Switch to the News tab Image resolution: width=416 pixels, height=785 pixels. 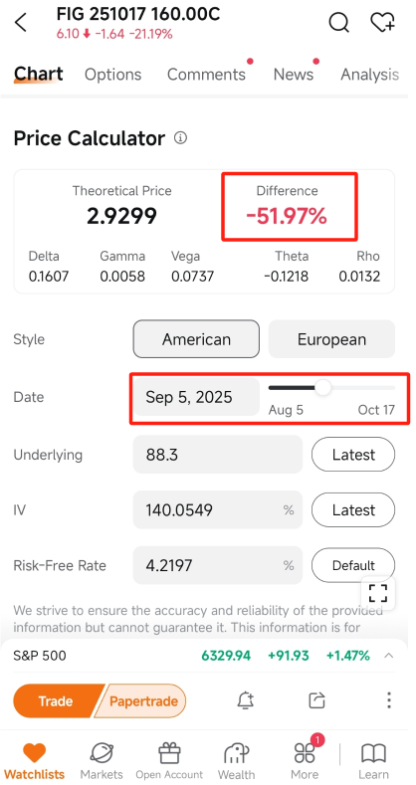(x=294, y=74)
